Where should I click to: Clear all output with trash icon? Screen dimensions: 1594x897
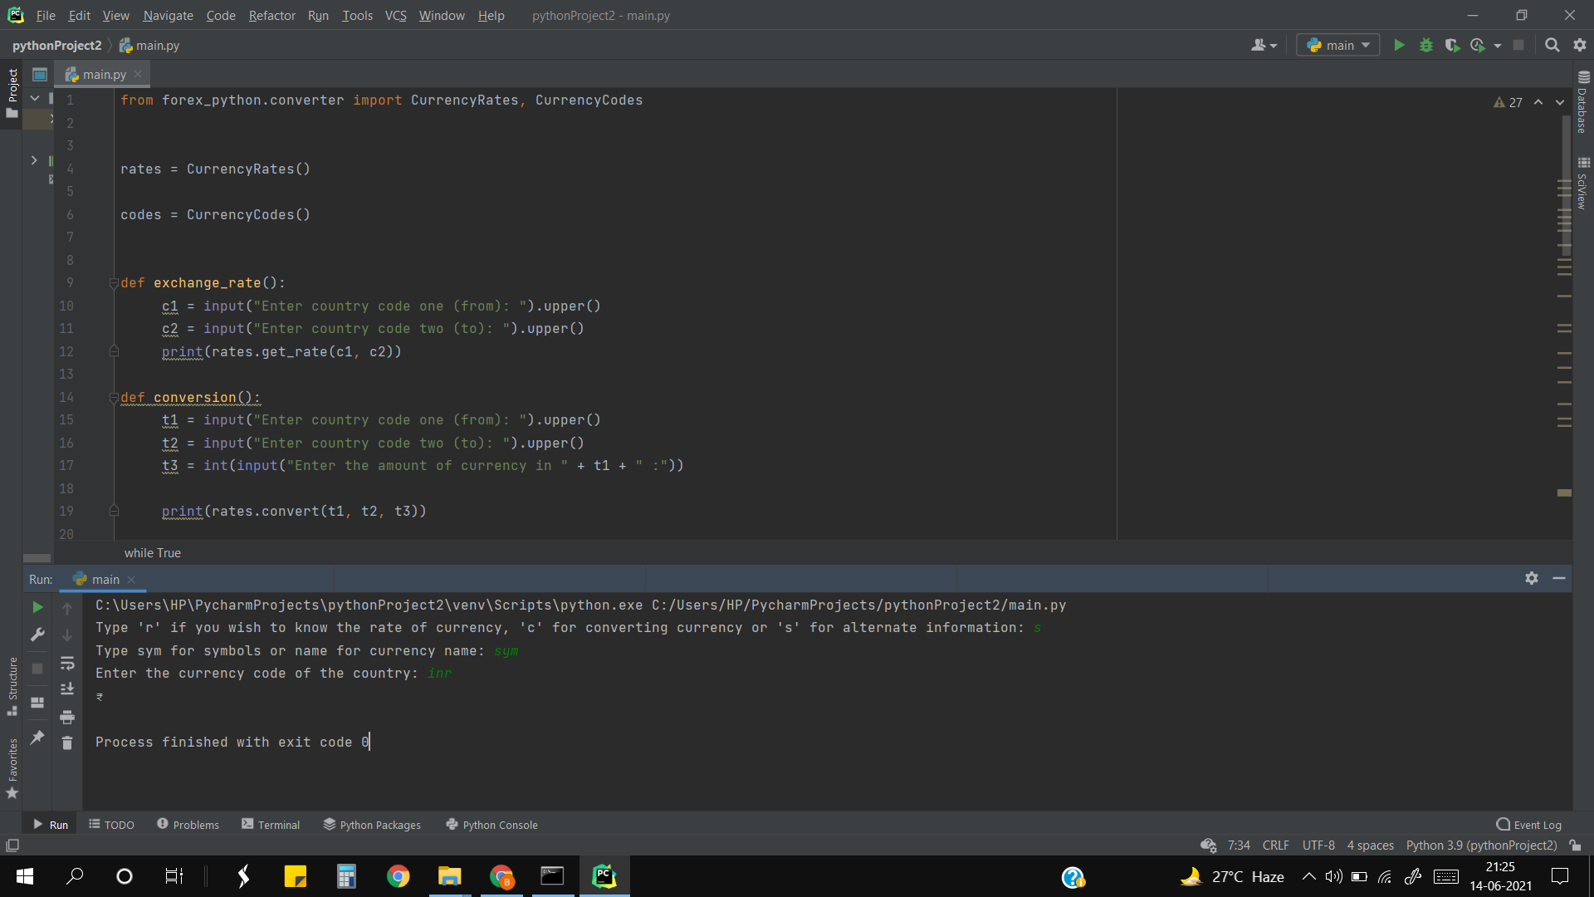pyautogui.click(x=67, y=743)
